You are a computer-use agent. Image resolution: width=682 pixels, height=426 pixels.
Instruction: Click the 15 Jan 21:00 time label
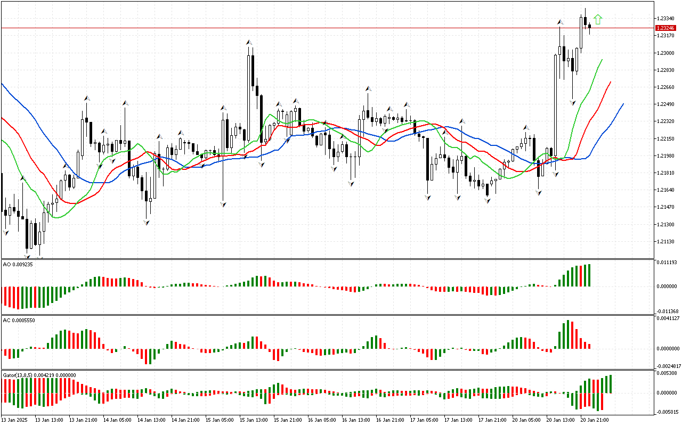pyautogui.click(x=288, y=420)
